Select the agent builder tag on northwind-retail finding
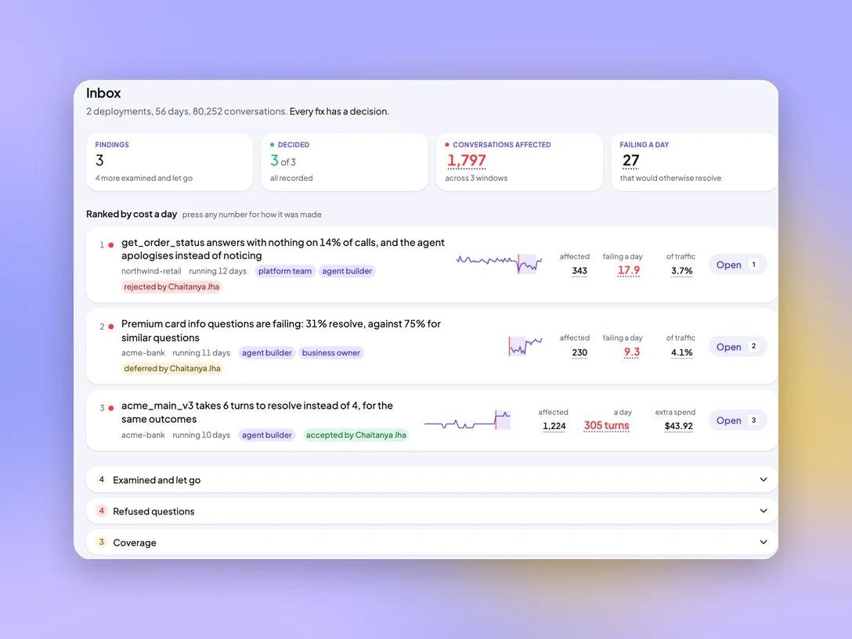Image resolution: width=852 pixels, height=639 pixels. click(x=347, y=271)
